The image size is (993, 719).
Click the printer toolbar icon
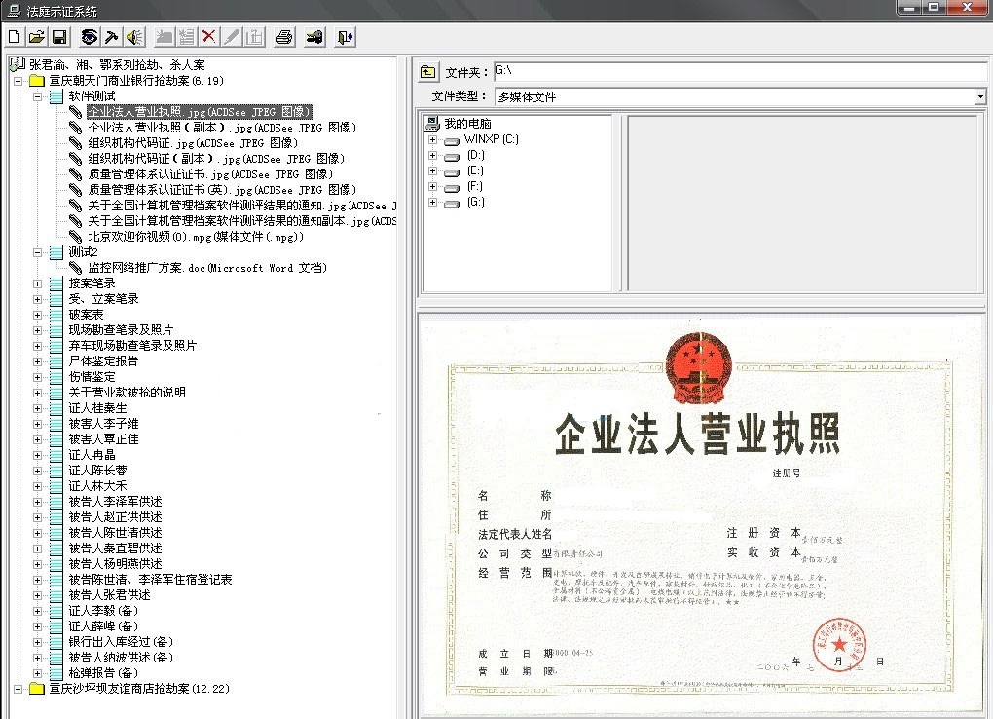point(283,37)
